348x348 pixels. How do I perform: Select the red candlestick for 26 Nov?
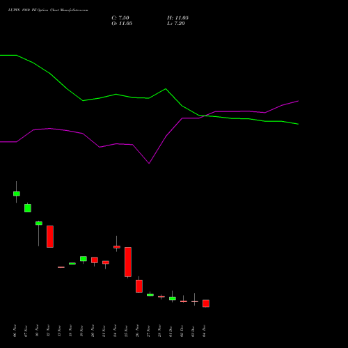(x=139, y=286)
